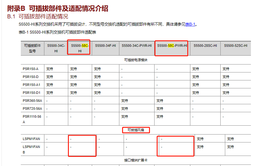Click the caption 表B-1 S5500-HI系列交换机可插拔部件适配表
Viewport: 280px width, 166px height.
pos(57,32)
